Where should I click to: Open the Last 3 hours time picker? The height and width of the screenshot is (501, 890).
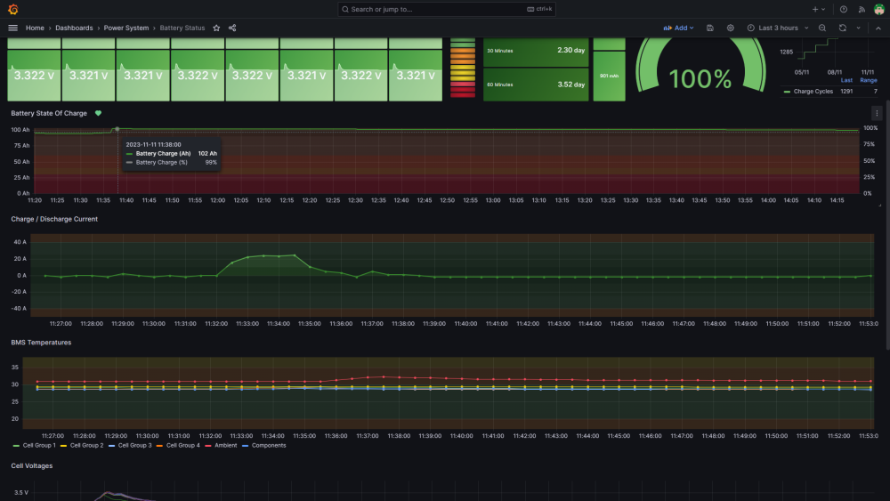(x=773, y=28)
